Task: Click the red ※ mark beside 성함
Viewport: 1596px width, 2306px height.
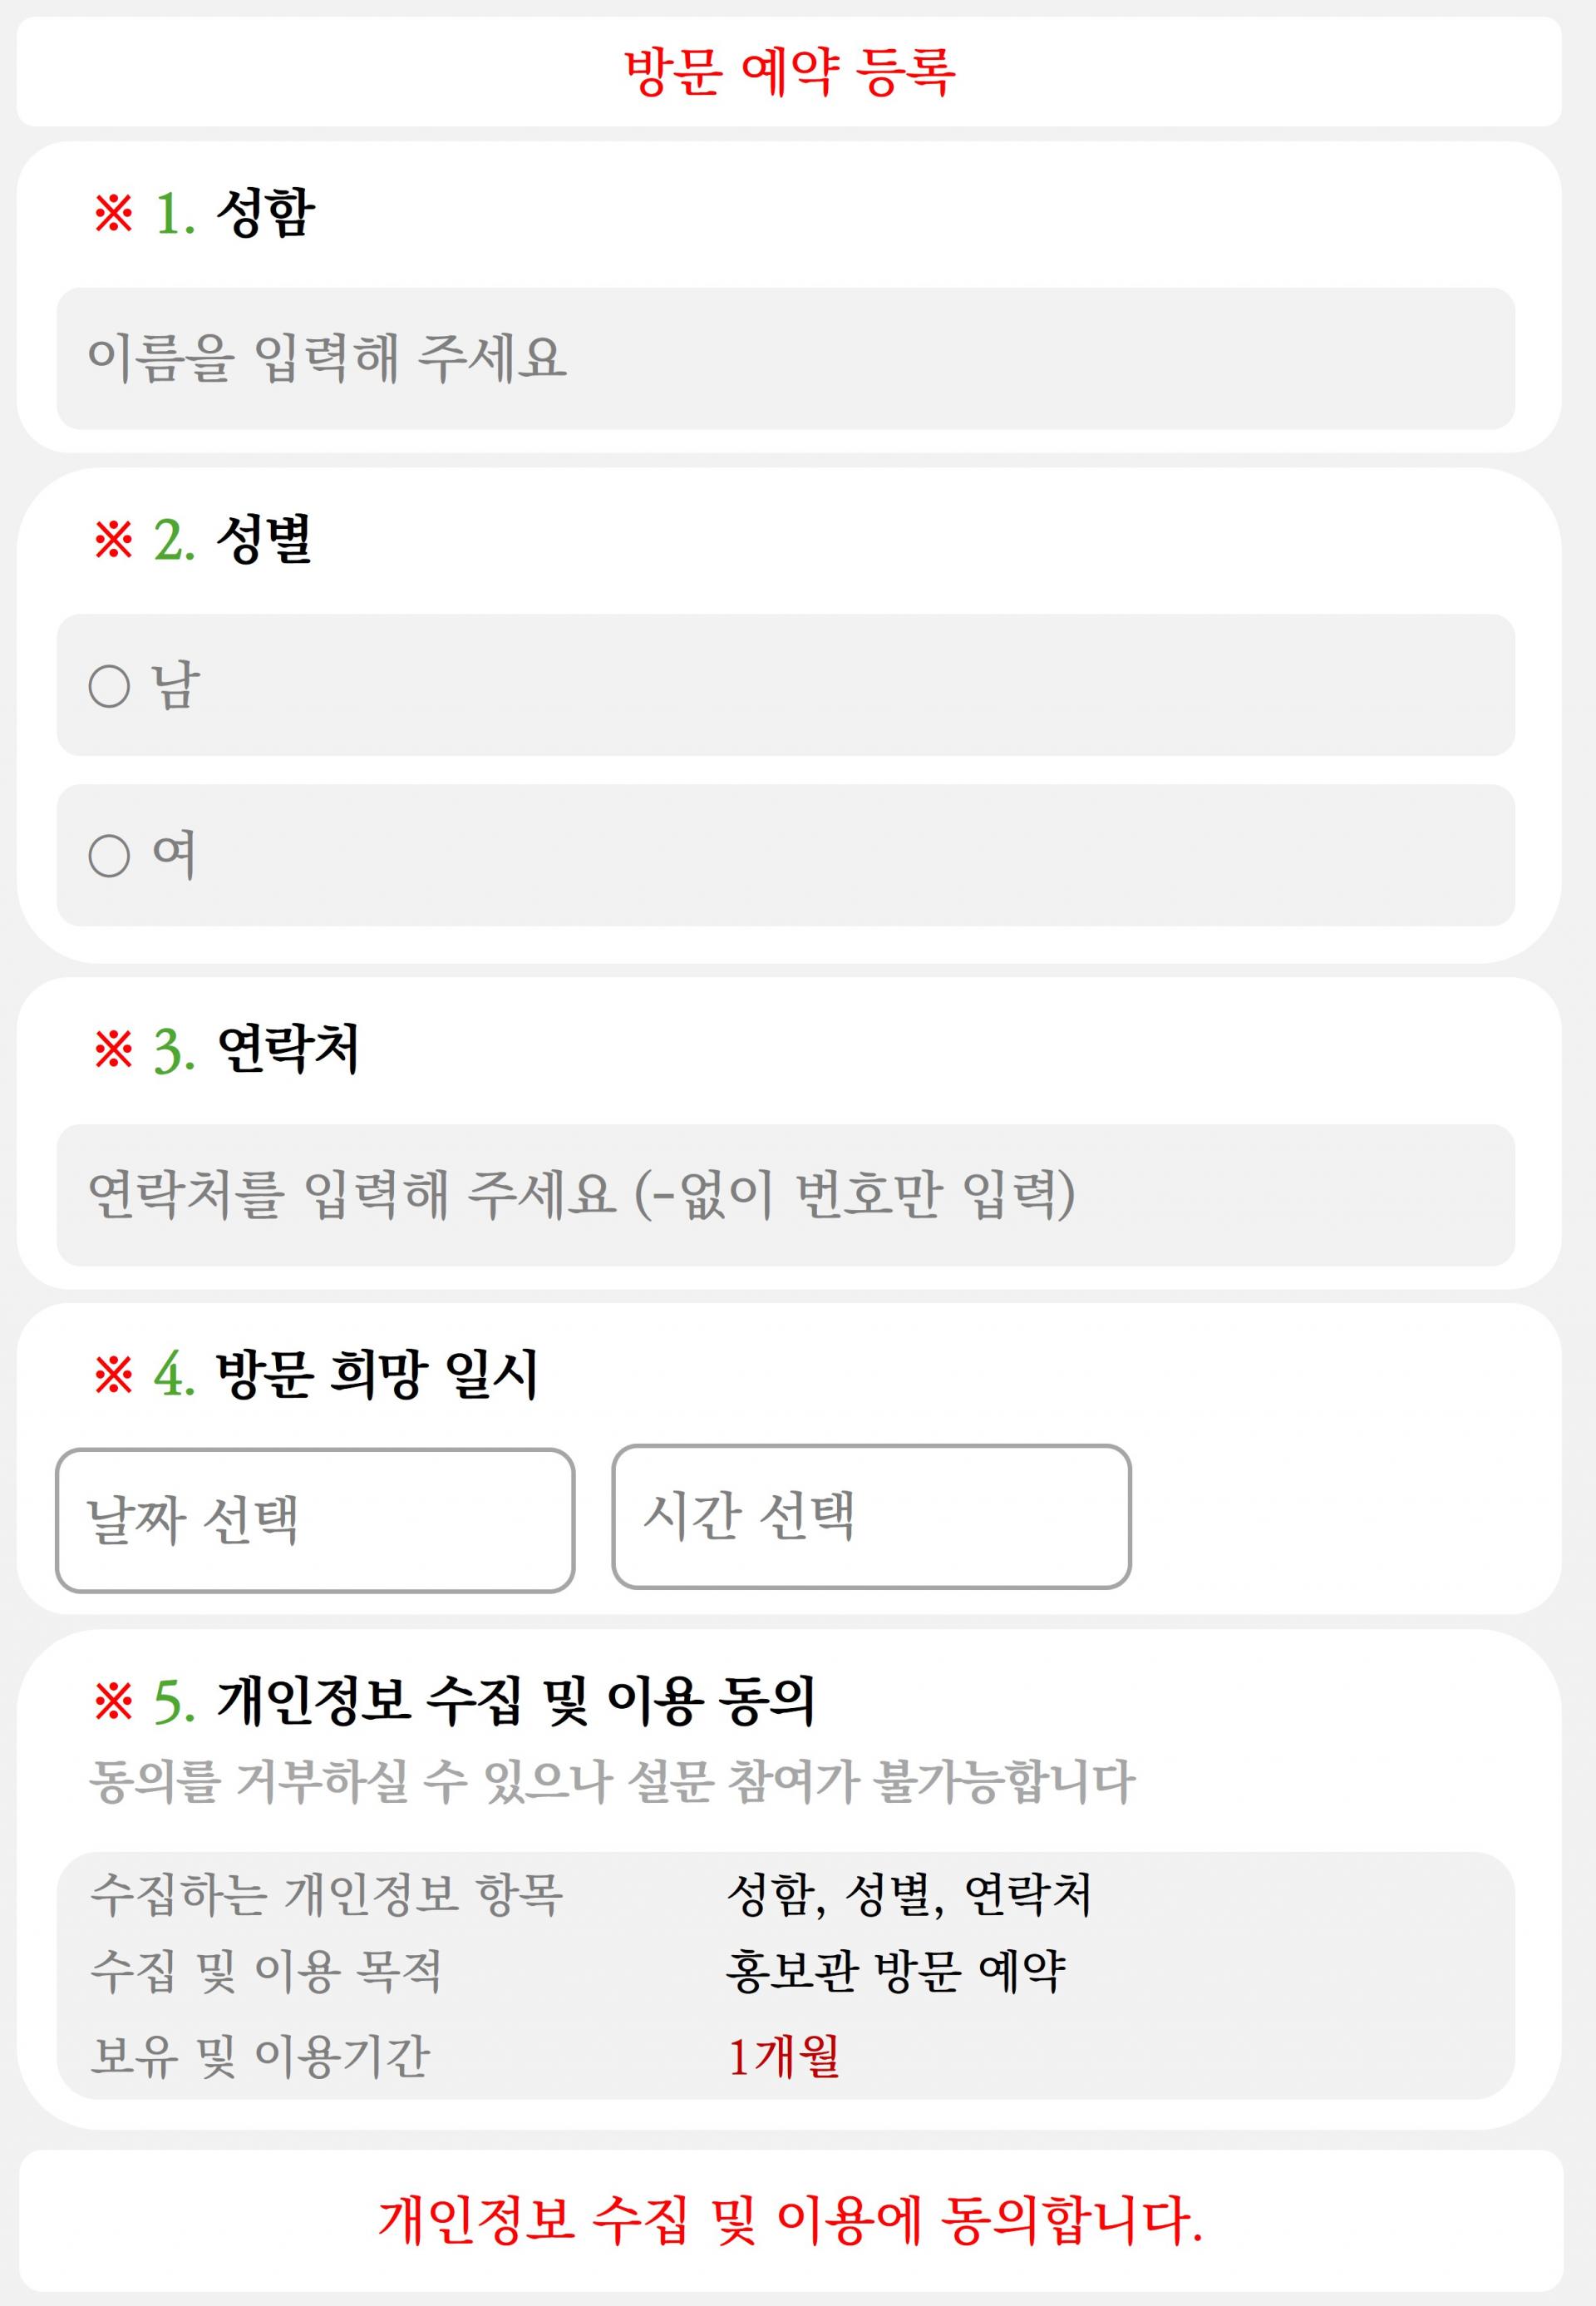Action: (113, 213)
